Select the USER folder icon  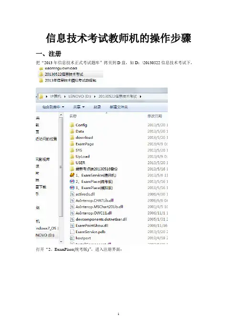[x=72, y=163]
